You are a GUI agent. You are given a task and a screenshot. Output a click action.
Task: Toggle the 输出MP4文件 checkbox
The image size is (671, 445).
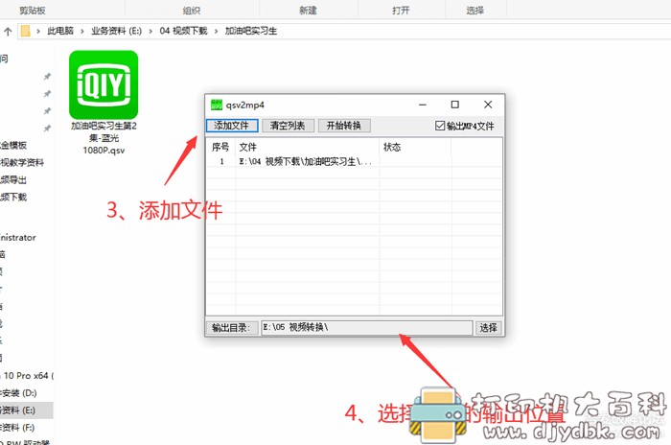(x=440, y=126)
